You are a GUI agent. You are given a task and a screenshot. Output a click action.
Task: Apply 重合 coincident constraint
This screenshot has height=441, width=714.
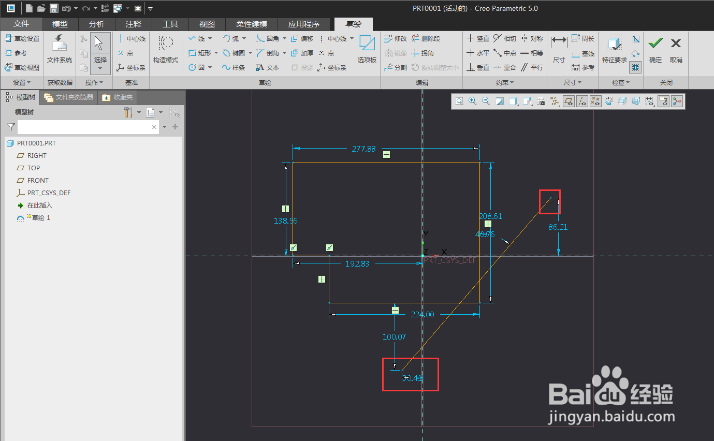(x=504, y=67)
